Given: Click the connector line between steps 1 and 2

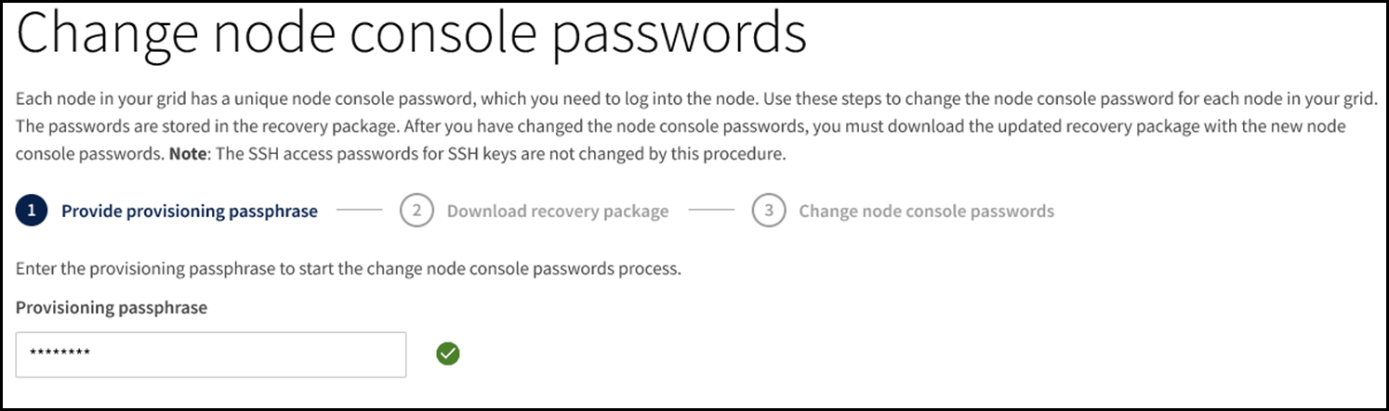Looking at the screenshot, I should coord(359,212).
